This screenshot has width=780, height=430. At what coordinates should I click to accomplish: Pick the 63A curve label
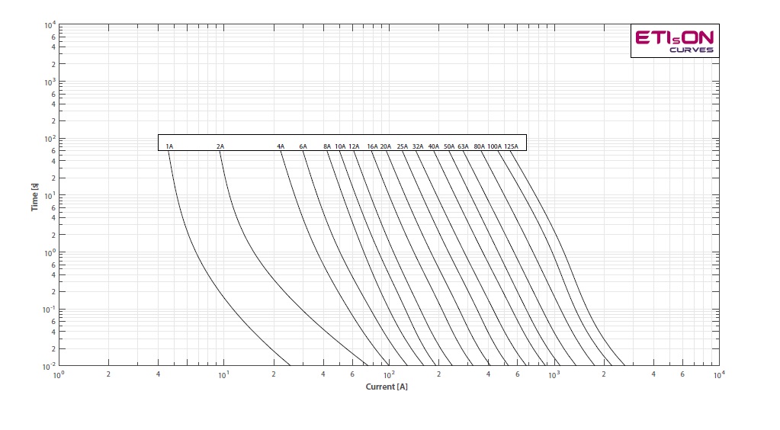click(x=463, y=146)
